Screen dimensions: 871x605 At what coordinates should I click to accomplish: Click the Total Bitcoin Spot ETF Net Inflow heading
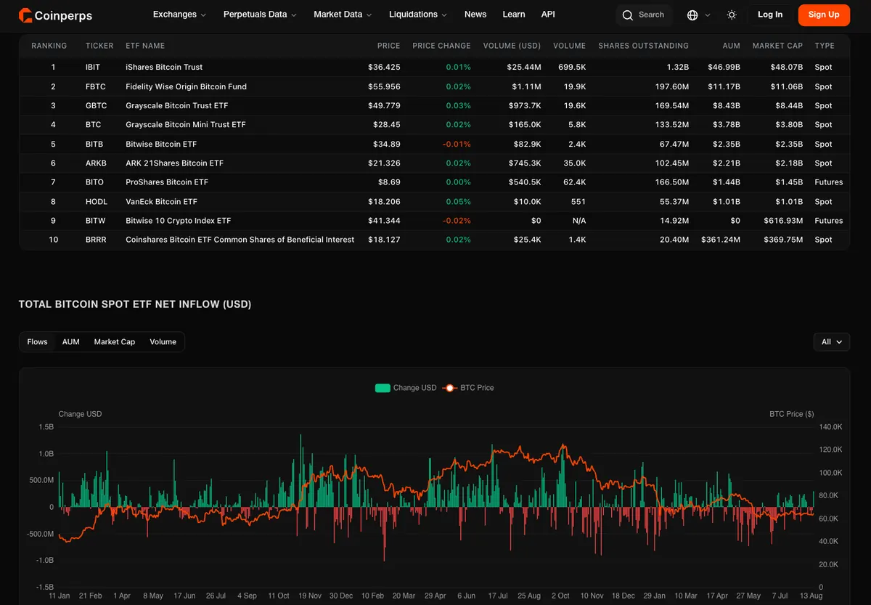[135, 304]
